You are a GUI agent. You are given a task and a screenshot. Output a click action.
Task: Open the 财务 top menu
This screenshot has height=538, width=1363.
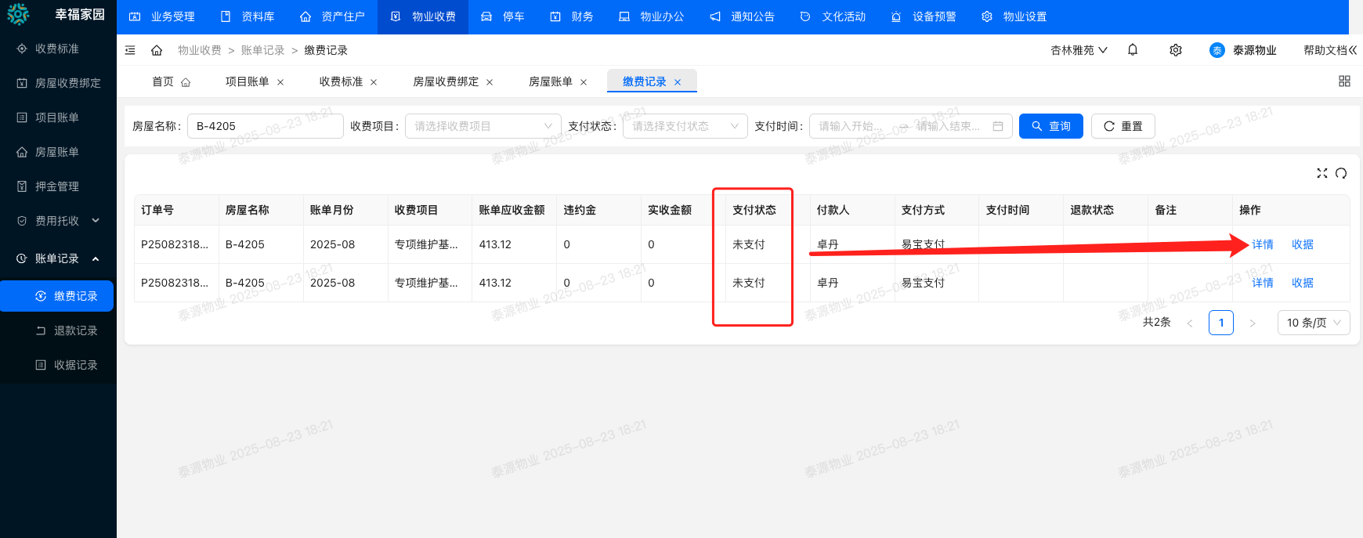(x=572, y=16)
